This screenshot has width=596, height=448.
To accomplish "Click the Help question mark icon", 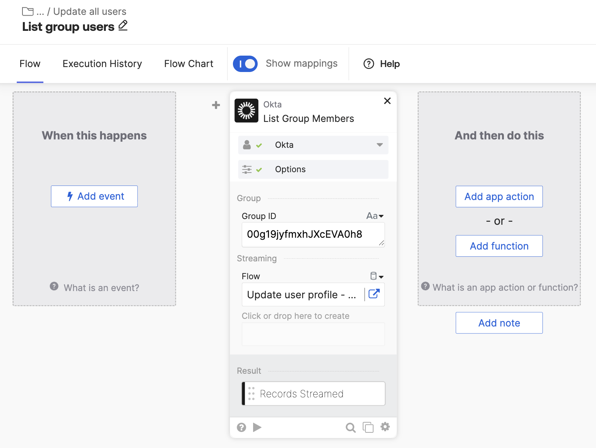I will (x=369, y=64).
